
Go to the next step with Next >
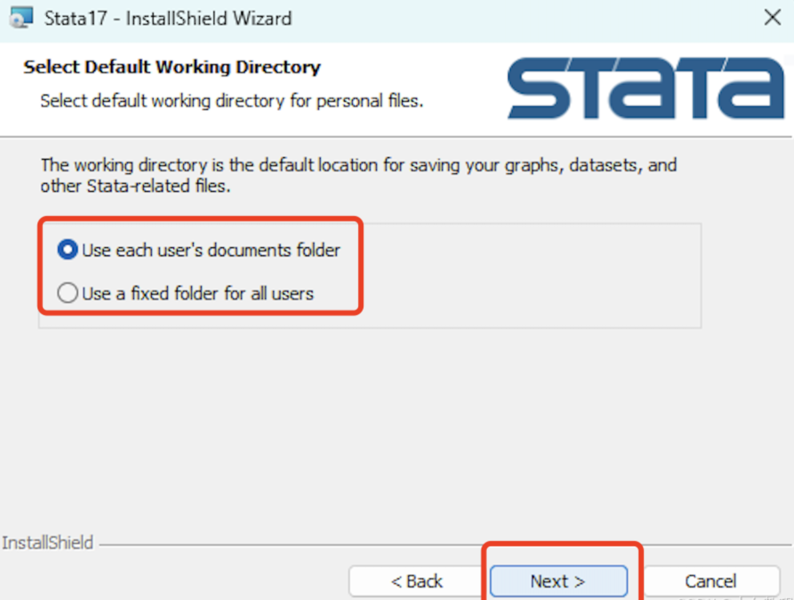pos(559,581)
